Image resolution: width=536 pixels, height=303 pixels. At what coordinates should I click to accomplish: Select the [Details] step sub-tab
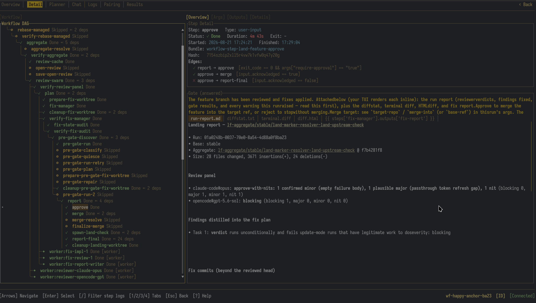(x=260, y=17)
